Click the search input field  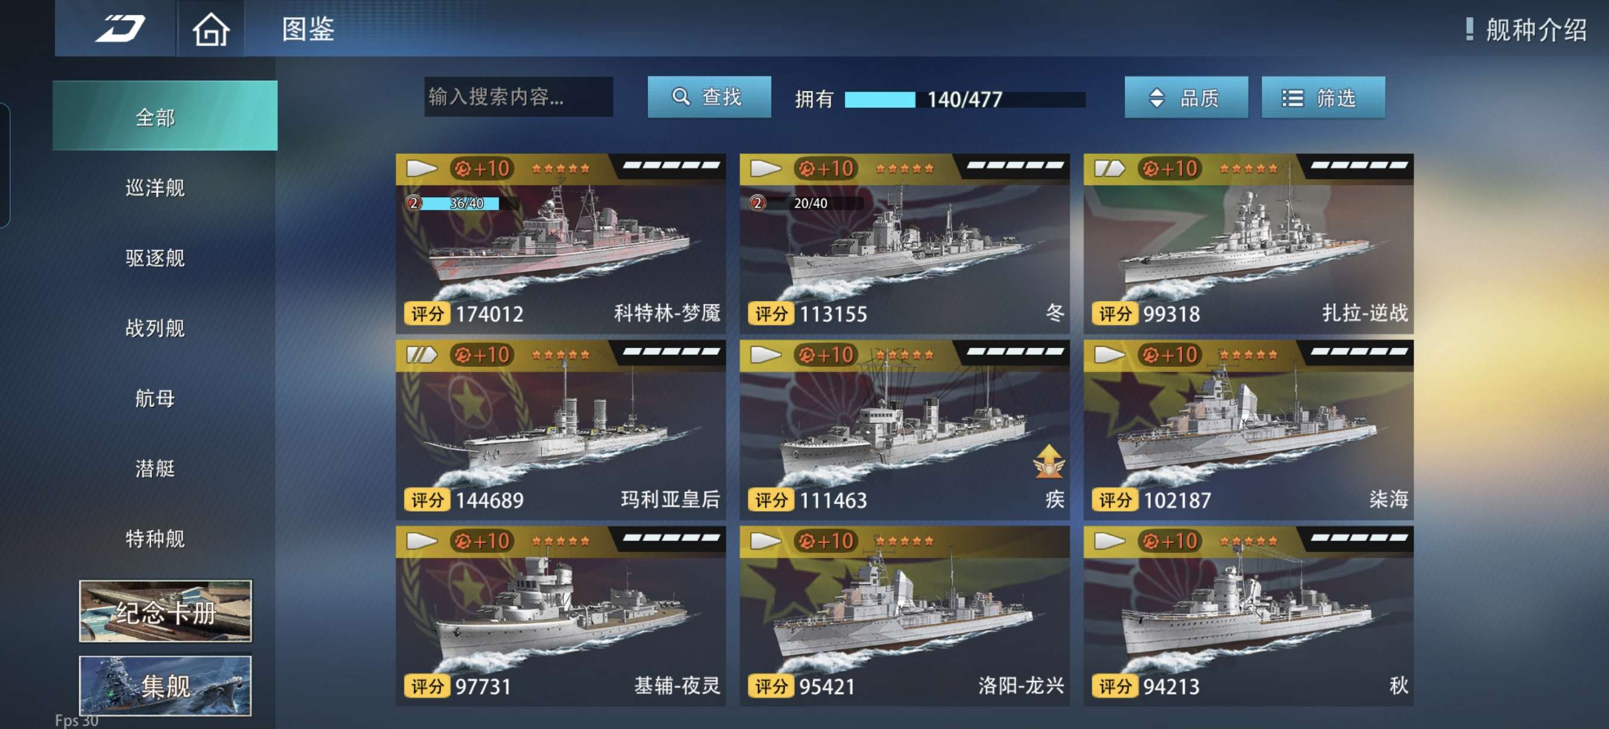coord(518,96)
